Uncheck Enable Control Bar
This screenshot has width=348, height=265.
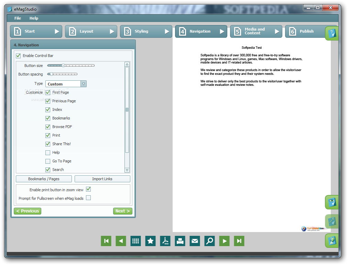point(18,56)
